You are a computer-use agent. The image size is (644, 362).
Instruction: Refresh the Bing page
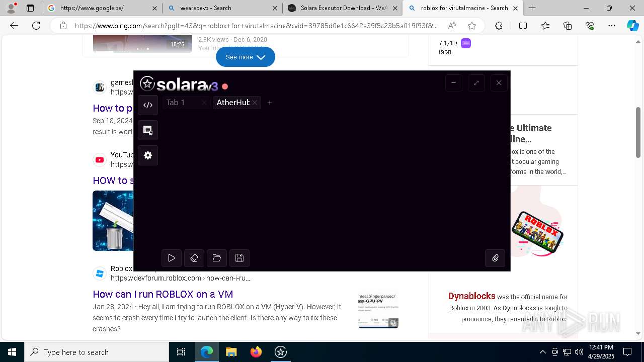[36, 26]
